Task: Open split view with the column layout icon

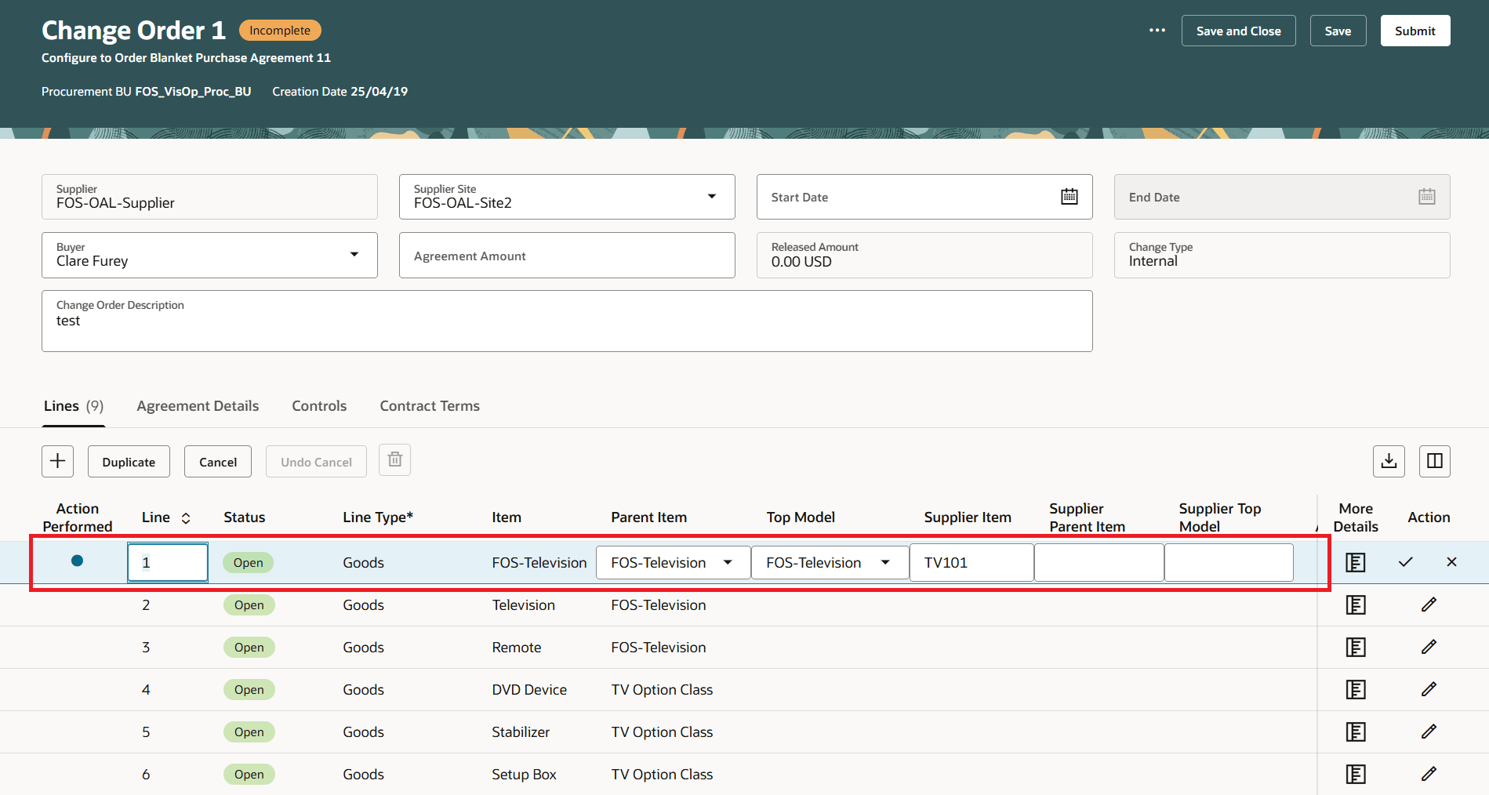Action: click(x=1434, y=461)
